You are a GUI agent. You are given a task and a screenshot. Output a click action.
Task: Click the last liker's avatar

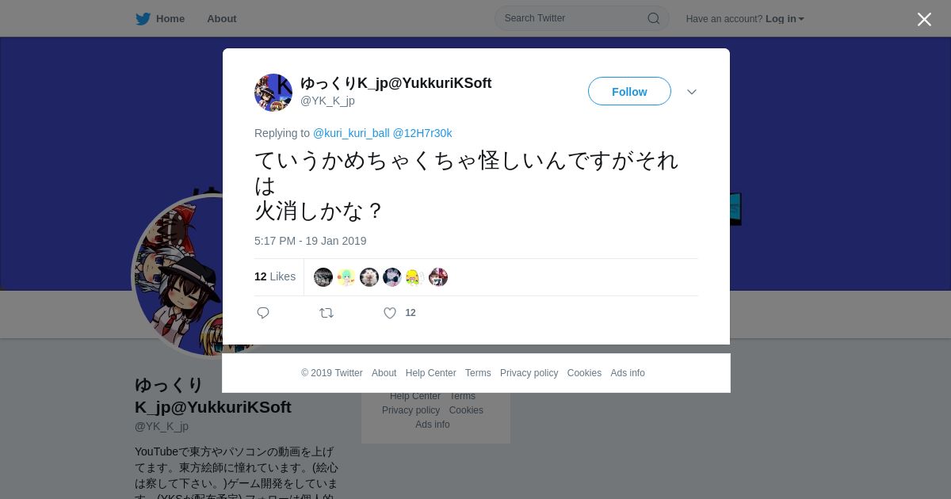pyautogui.click(x=438, y=277)
